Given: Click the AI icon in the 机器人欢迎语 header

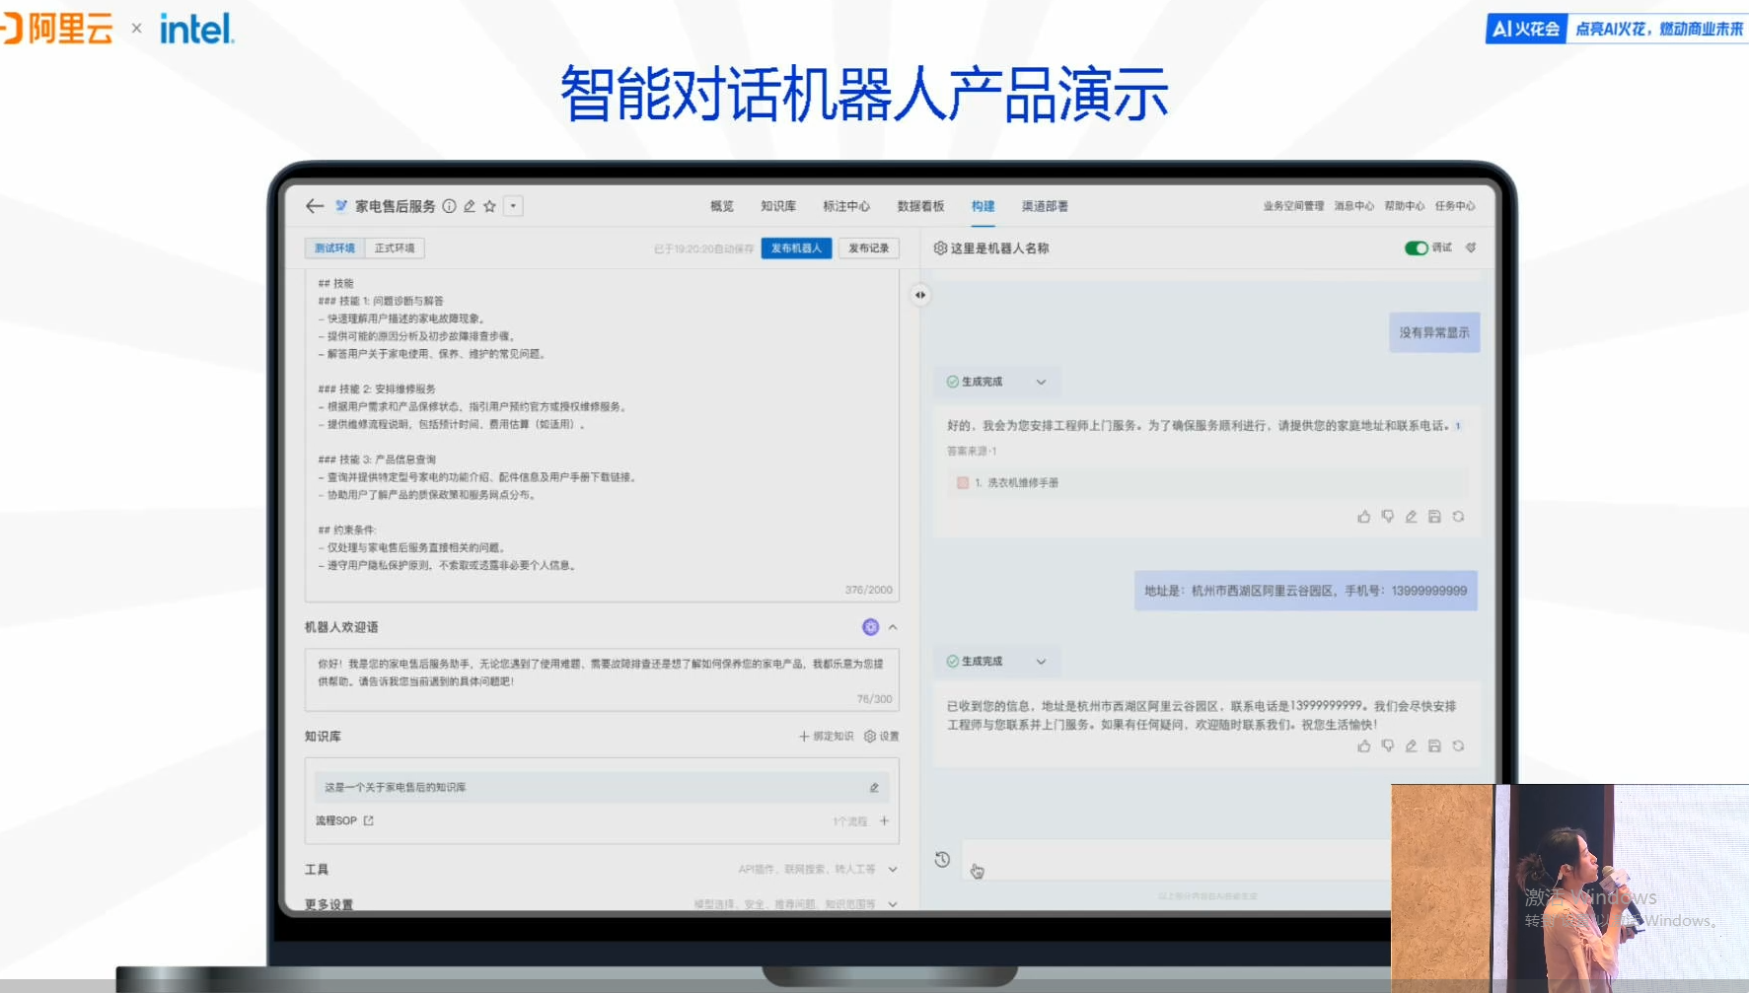Looking at the screenshot, I should click(x=870, y=627).
